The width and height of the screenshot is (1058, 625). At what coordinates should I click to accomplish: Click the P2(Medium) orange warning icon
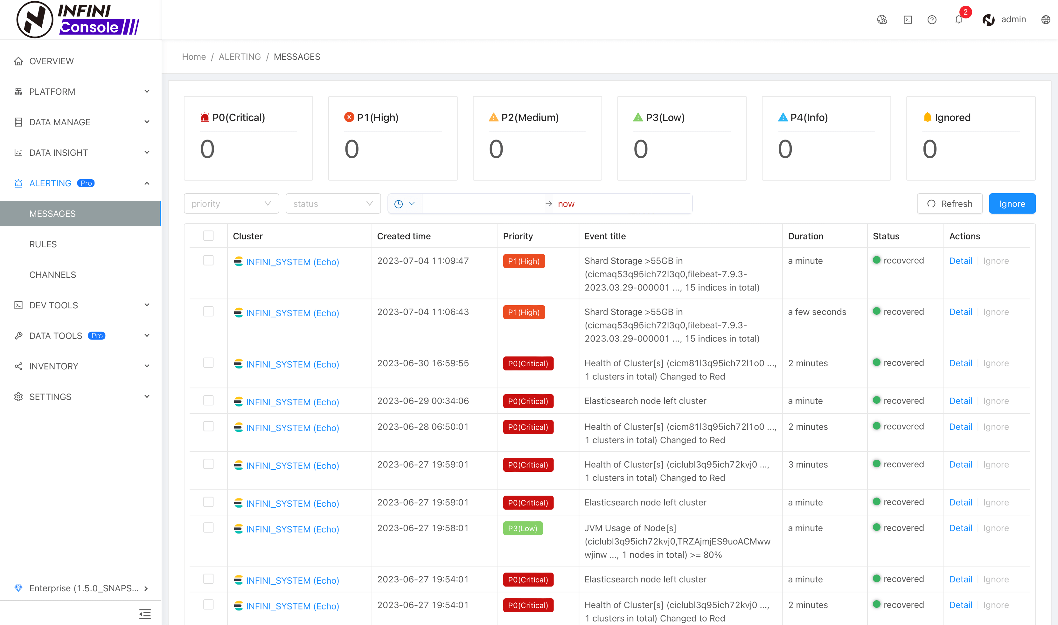(x=493, y=117)
